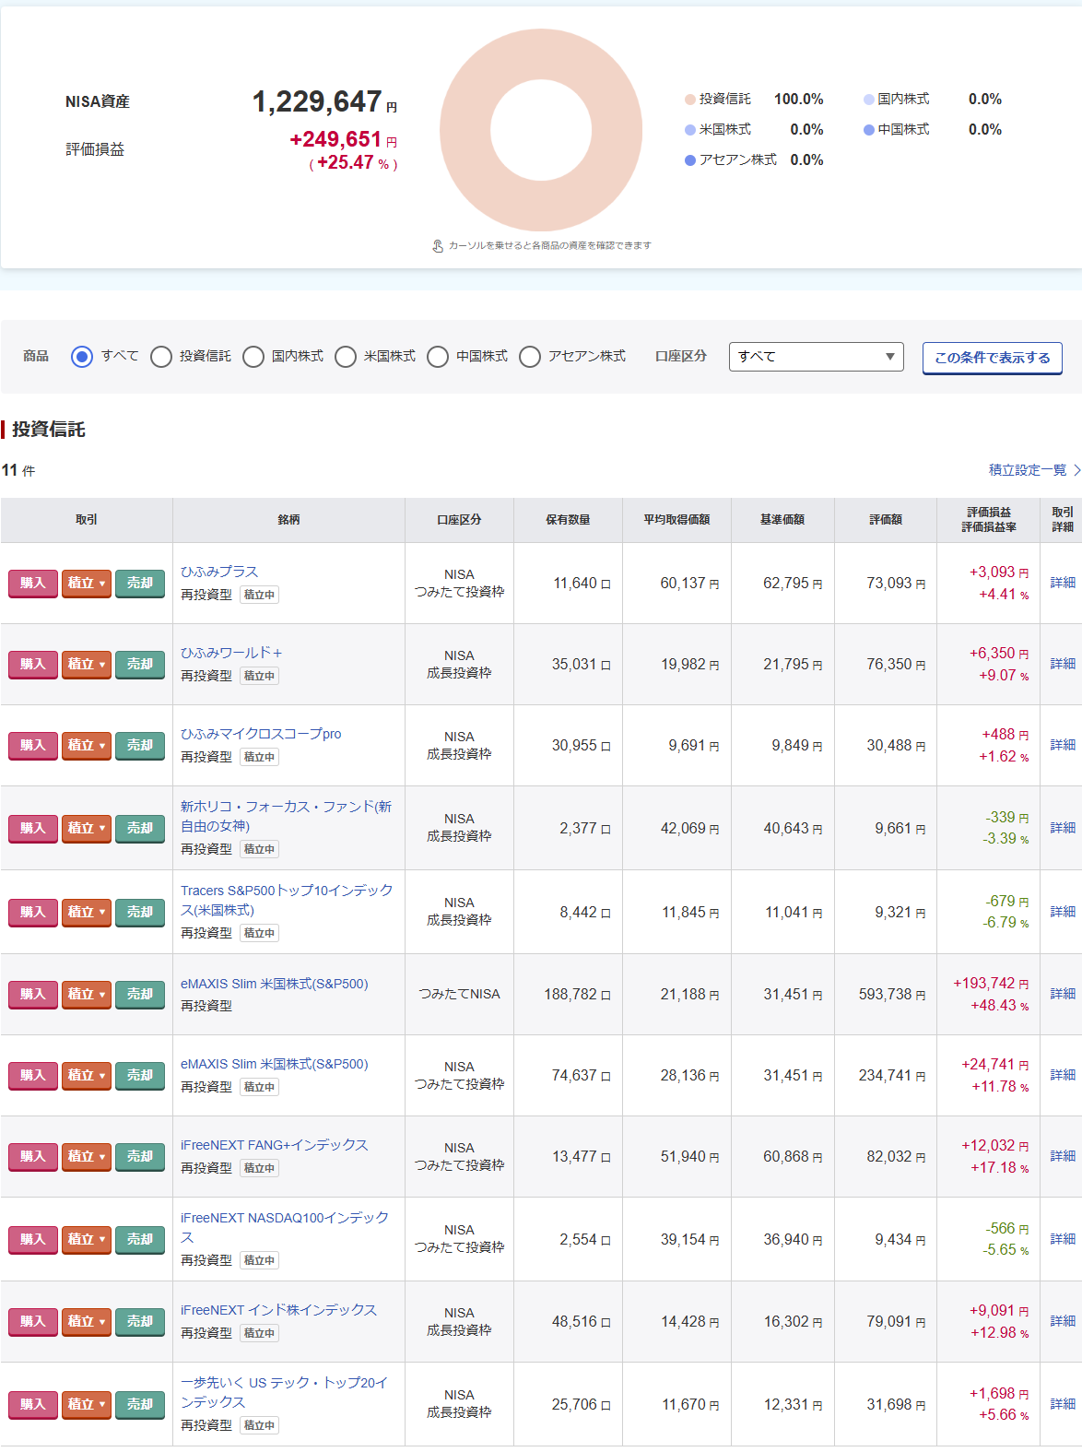The height and width of the screenshot is (1452, 1082).
Task: Click 購入 button for ひふみプラス
Action: 32,583
